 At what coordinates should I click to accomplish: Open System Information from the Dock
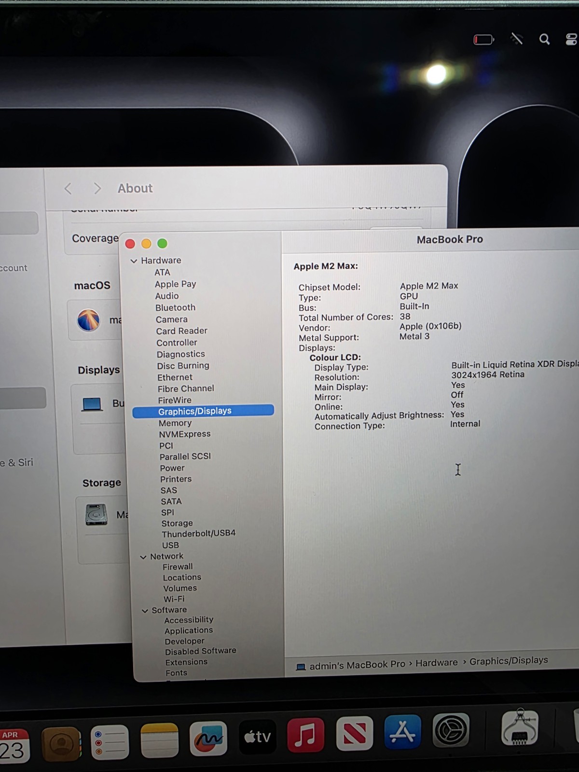pos(520,728)
